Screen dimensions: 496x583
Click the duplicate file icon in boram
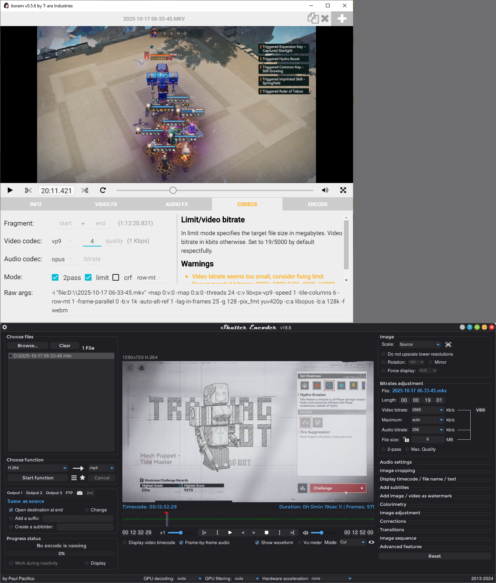(x=313, y=18)
